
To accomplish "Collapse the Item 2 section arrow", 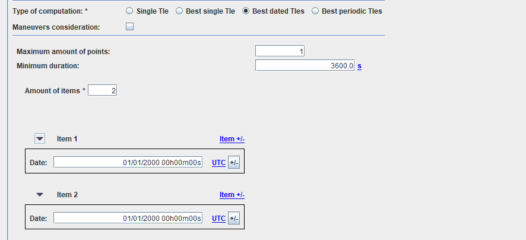I will (40, 194).
